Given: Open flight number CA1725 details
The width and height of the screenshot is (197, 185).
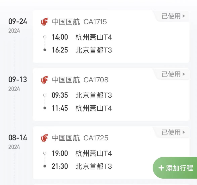Looking at the screenshot, I should pos(96,138).
